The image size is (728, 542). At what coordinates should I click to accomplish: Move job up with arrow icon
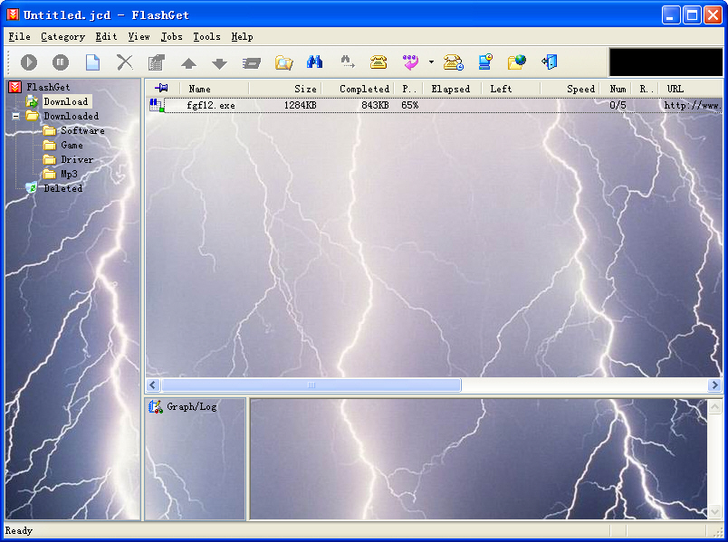coord(188,63)
